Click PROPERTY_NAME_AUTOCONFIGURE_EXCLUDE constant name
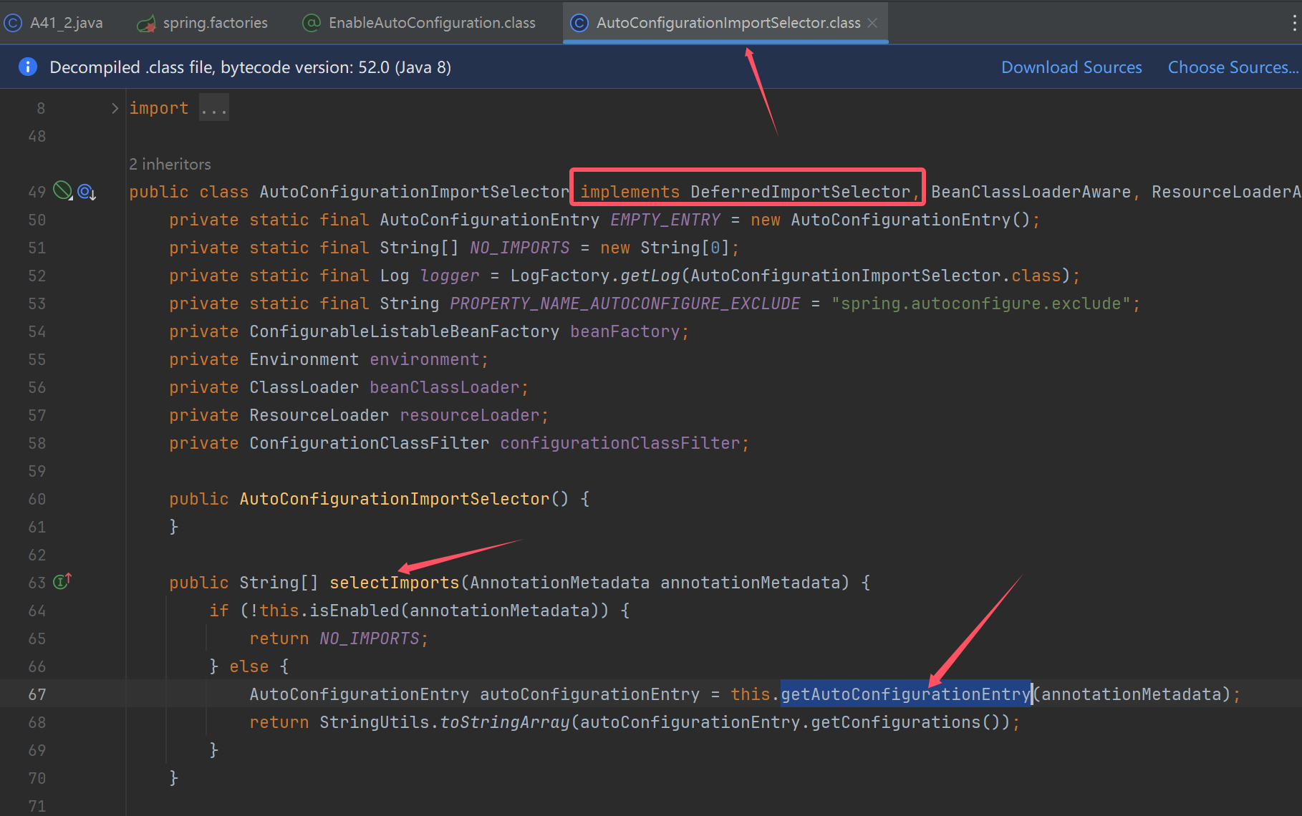This screenshot has width=1302, height=816. click(625, 303)
